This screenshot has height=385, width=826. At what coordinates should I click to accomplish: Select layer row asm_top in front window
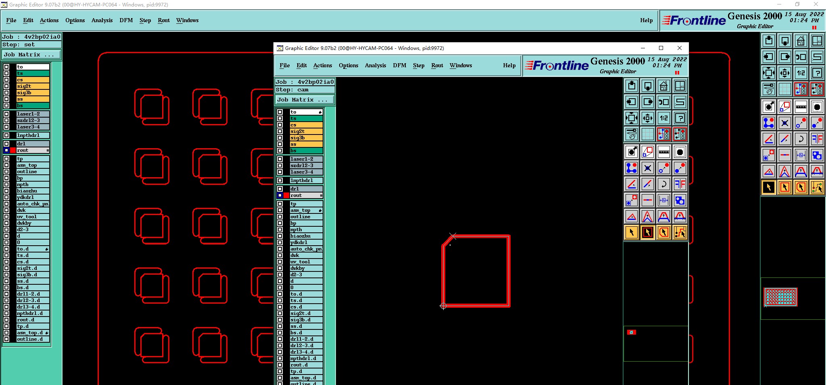point(307,210)
